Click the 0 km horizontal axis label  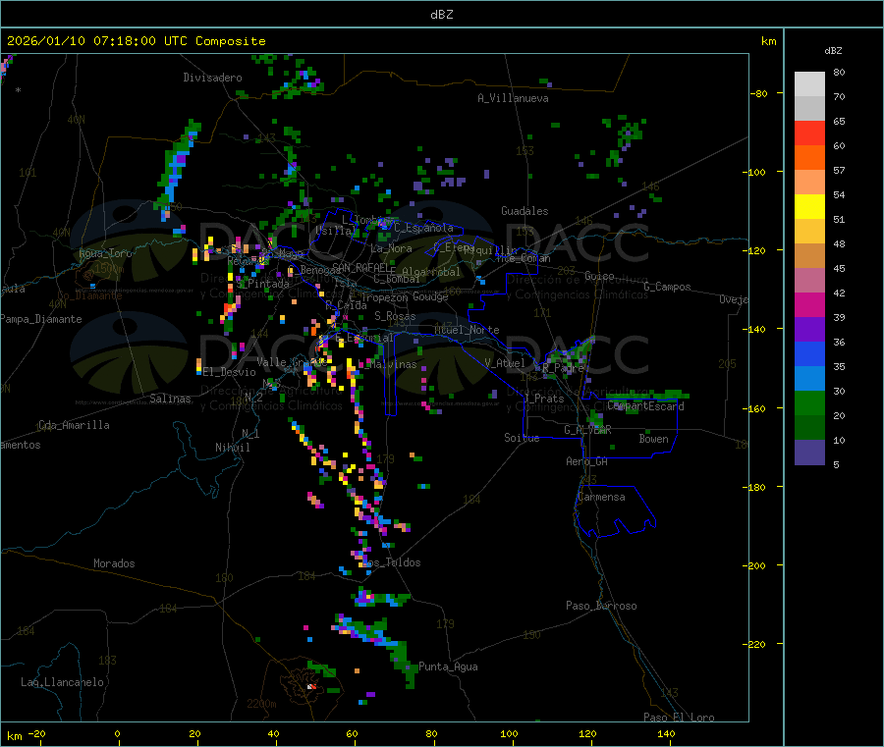click(117, 733)
